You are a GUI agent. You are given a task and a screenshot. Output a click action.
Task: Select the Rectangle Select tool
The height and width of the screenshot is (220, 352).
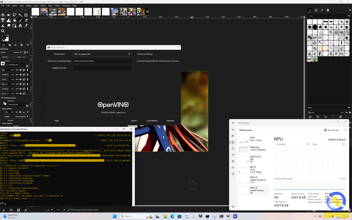[x=8, y=15]
